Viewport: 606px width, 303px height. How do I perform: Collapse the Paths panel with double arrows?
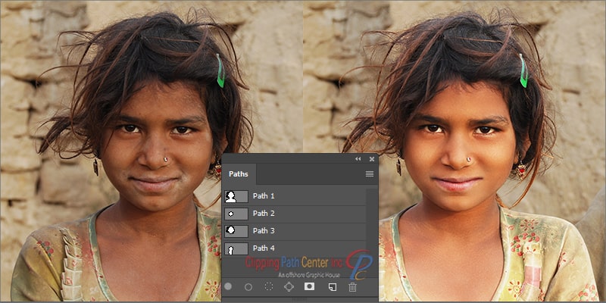pos(358,159)
